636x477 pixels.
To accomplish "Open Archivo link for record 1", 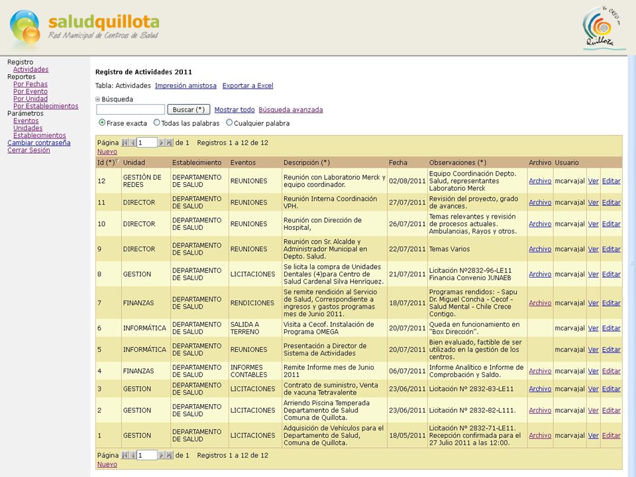I will click(x=540, y=436).
